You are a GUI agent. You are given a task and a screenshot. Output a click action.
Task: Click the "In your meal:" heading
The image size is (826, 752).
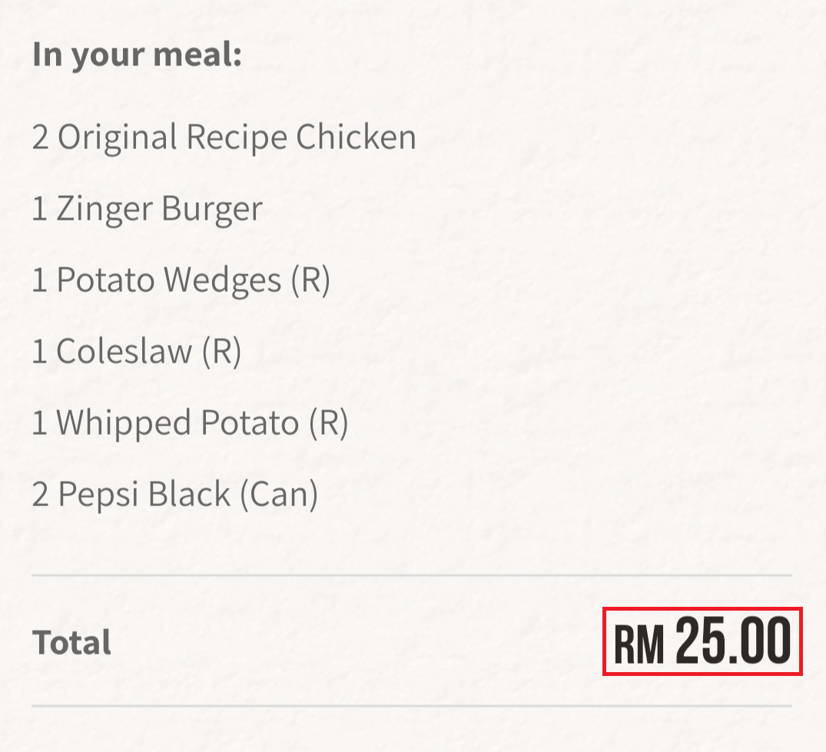click(x=137, y=56)
